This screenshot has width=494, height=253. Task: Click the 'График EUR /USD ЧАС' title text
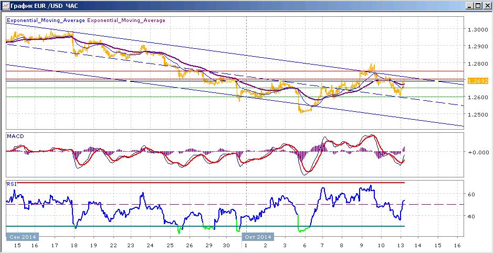coord(45,6)
